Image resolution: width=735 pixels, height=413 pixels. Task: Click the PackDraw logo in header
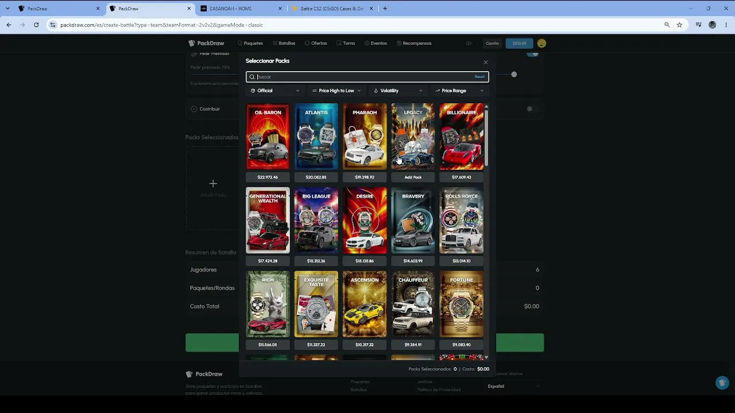click(206, 43)
